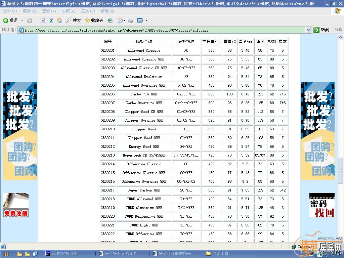Stop page loading with the red X icon
Viewport: 344px width, 258px height.
pos(43,20)
